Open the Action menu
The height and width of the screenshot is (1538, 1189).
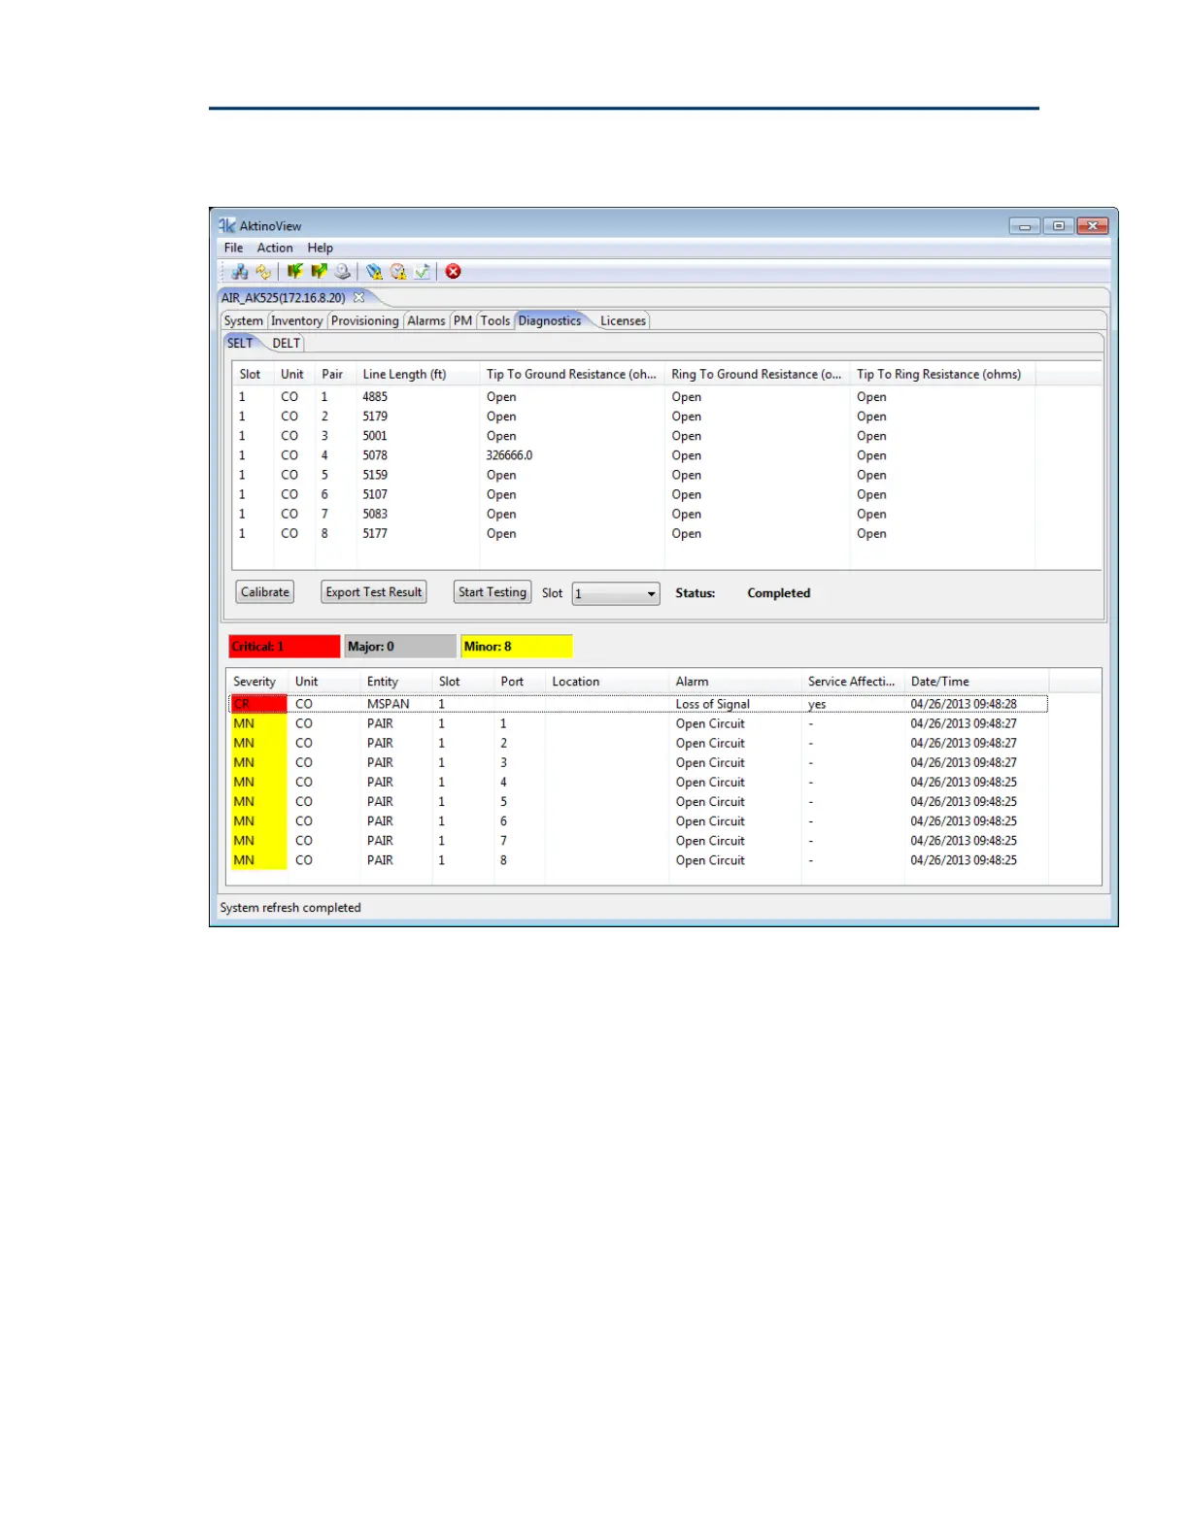point(275,248)
